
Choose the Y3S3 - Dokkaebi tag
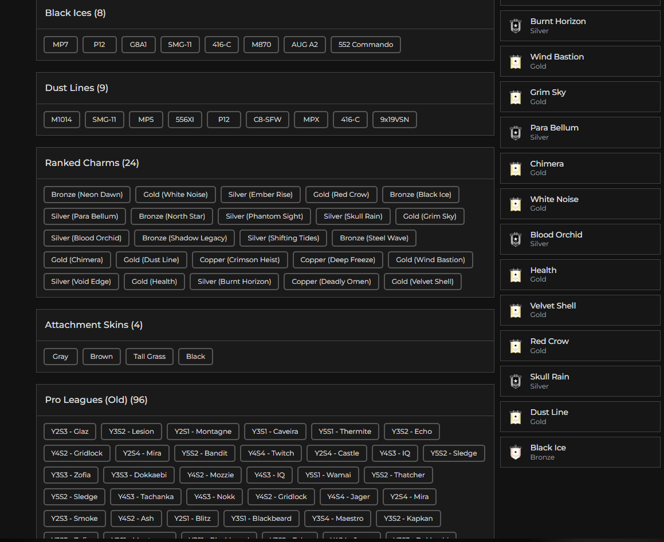tap(139, 474)
